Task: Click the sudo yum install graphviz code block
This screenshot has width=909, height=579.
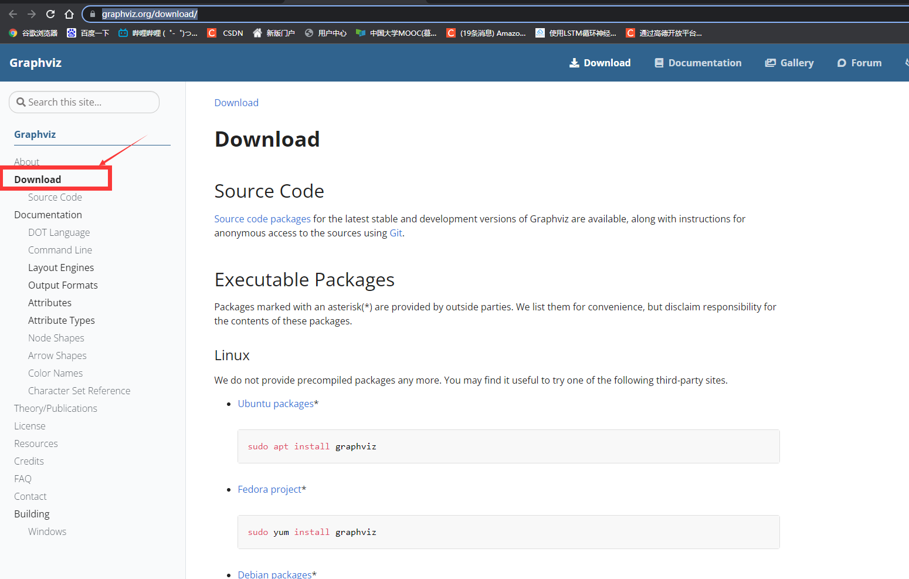Action: click(508, 532)
